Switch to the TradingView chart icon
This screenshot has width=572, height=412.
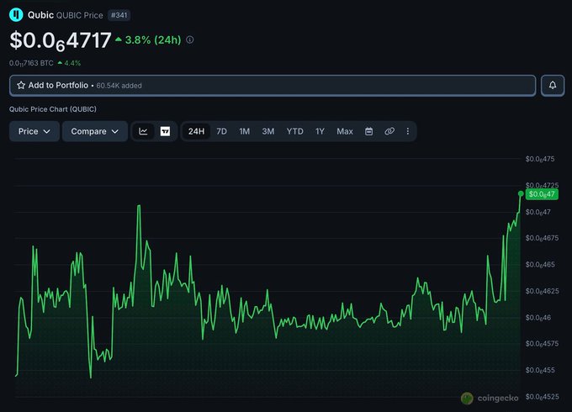(165, 131)
